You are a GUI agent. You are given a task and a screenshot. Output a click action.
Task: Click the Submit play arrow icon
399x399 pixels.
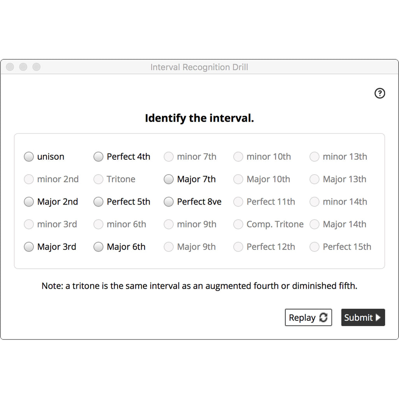click(x=378, y=318)
